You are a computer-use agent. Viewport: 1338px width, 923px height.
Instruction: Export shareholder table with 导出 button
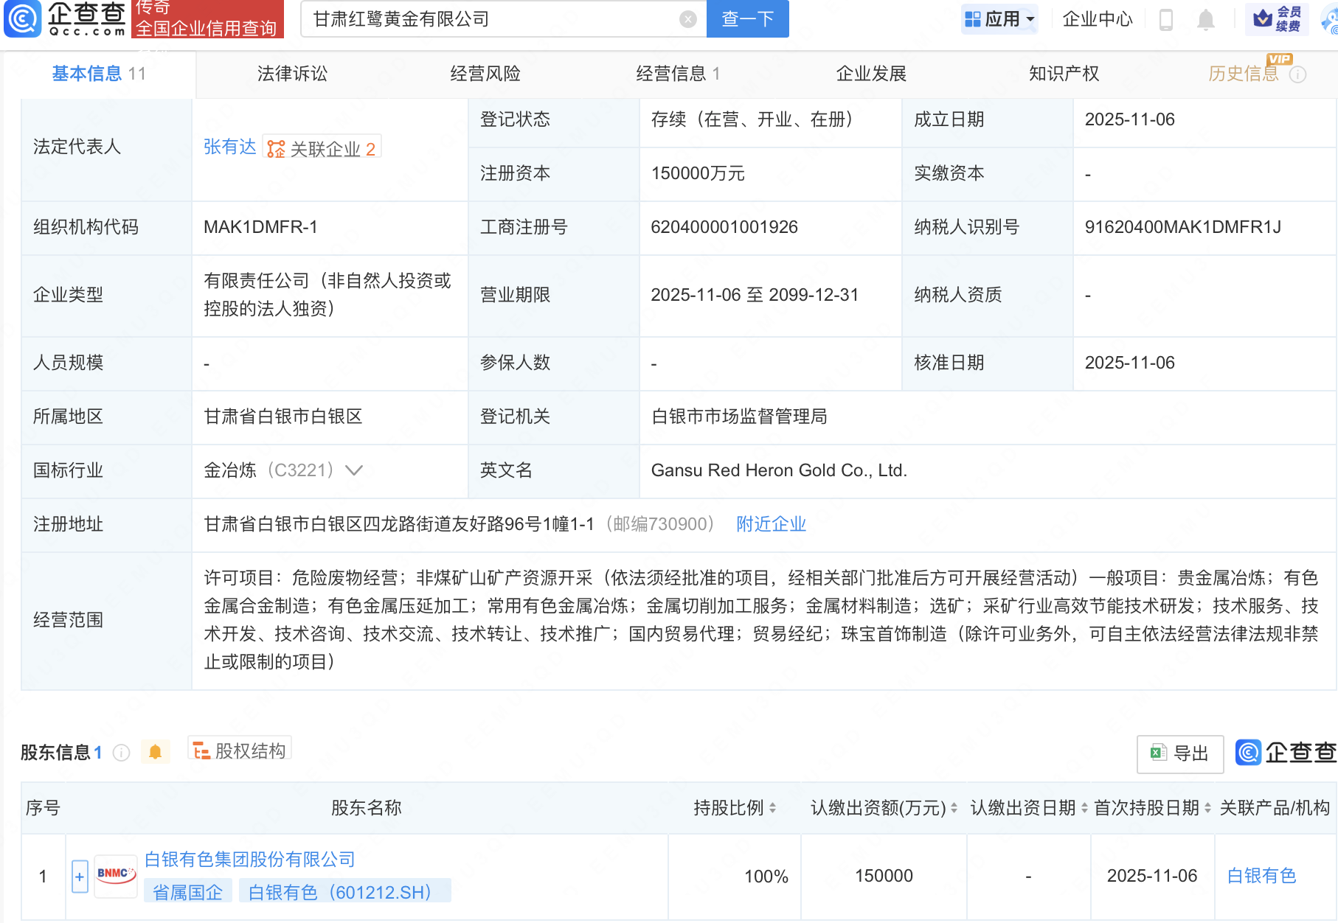click(1179, 753)
